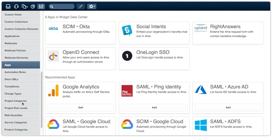Open the OneLogin SSO app title
272x137 pixels.
pyautogui.click(x=153, y=52)
